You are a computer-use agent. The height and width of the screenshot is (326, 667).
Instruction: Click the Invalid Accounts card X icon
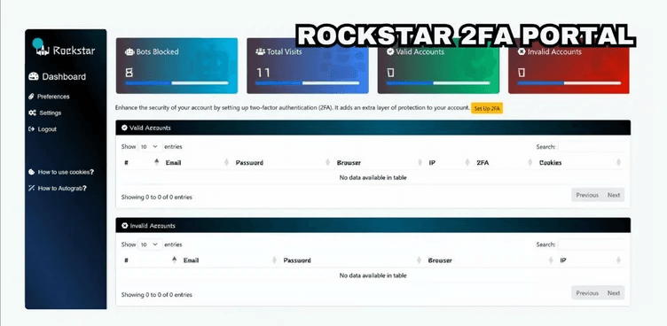click(522, 52)
